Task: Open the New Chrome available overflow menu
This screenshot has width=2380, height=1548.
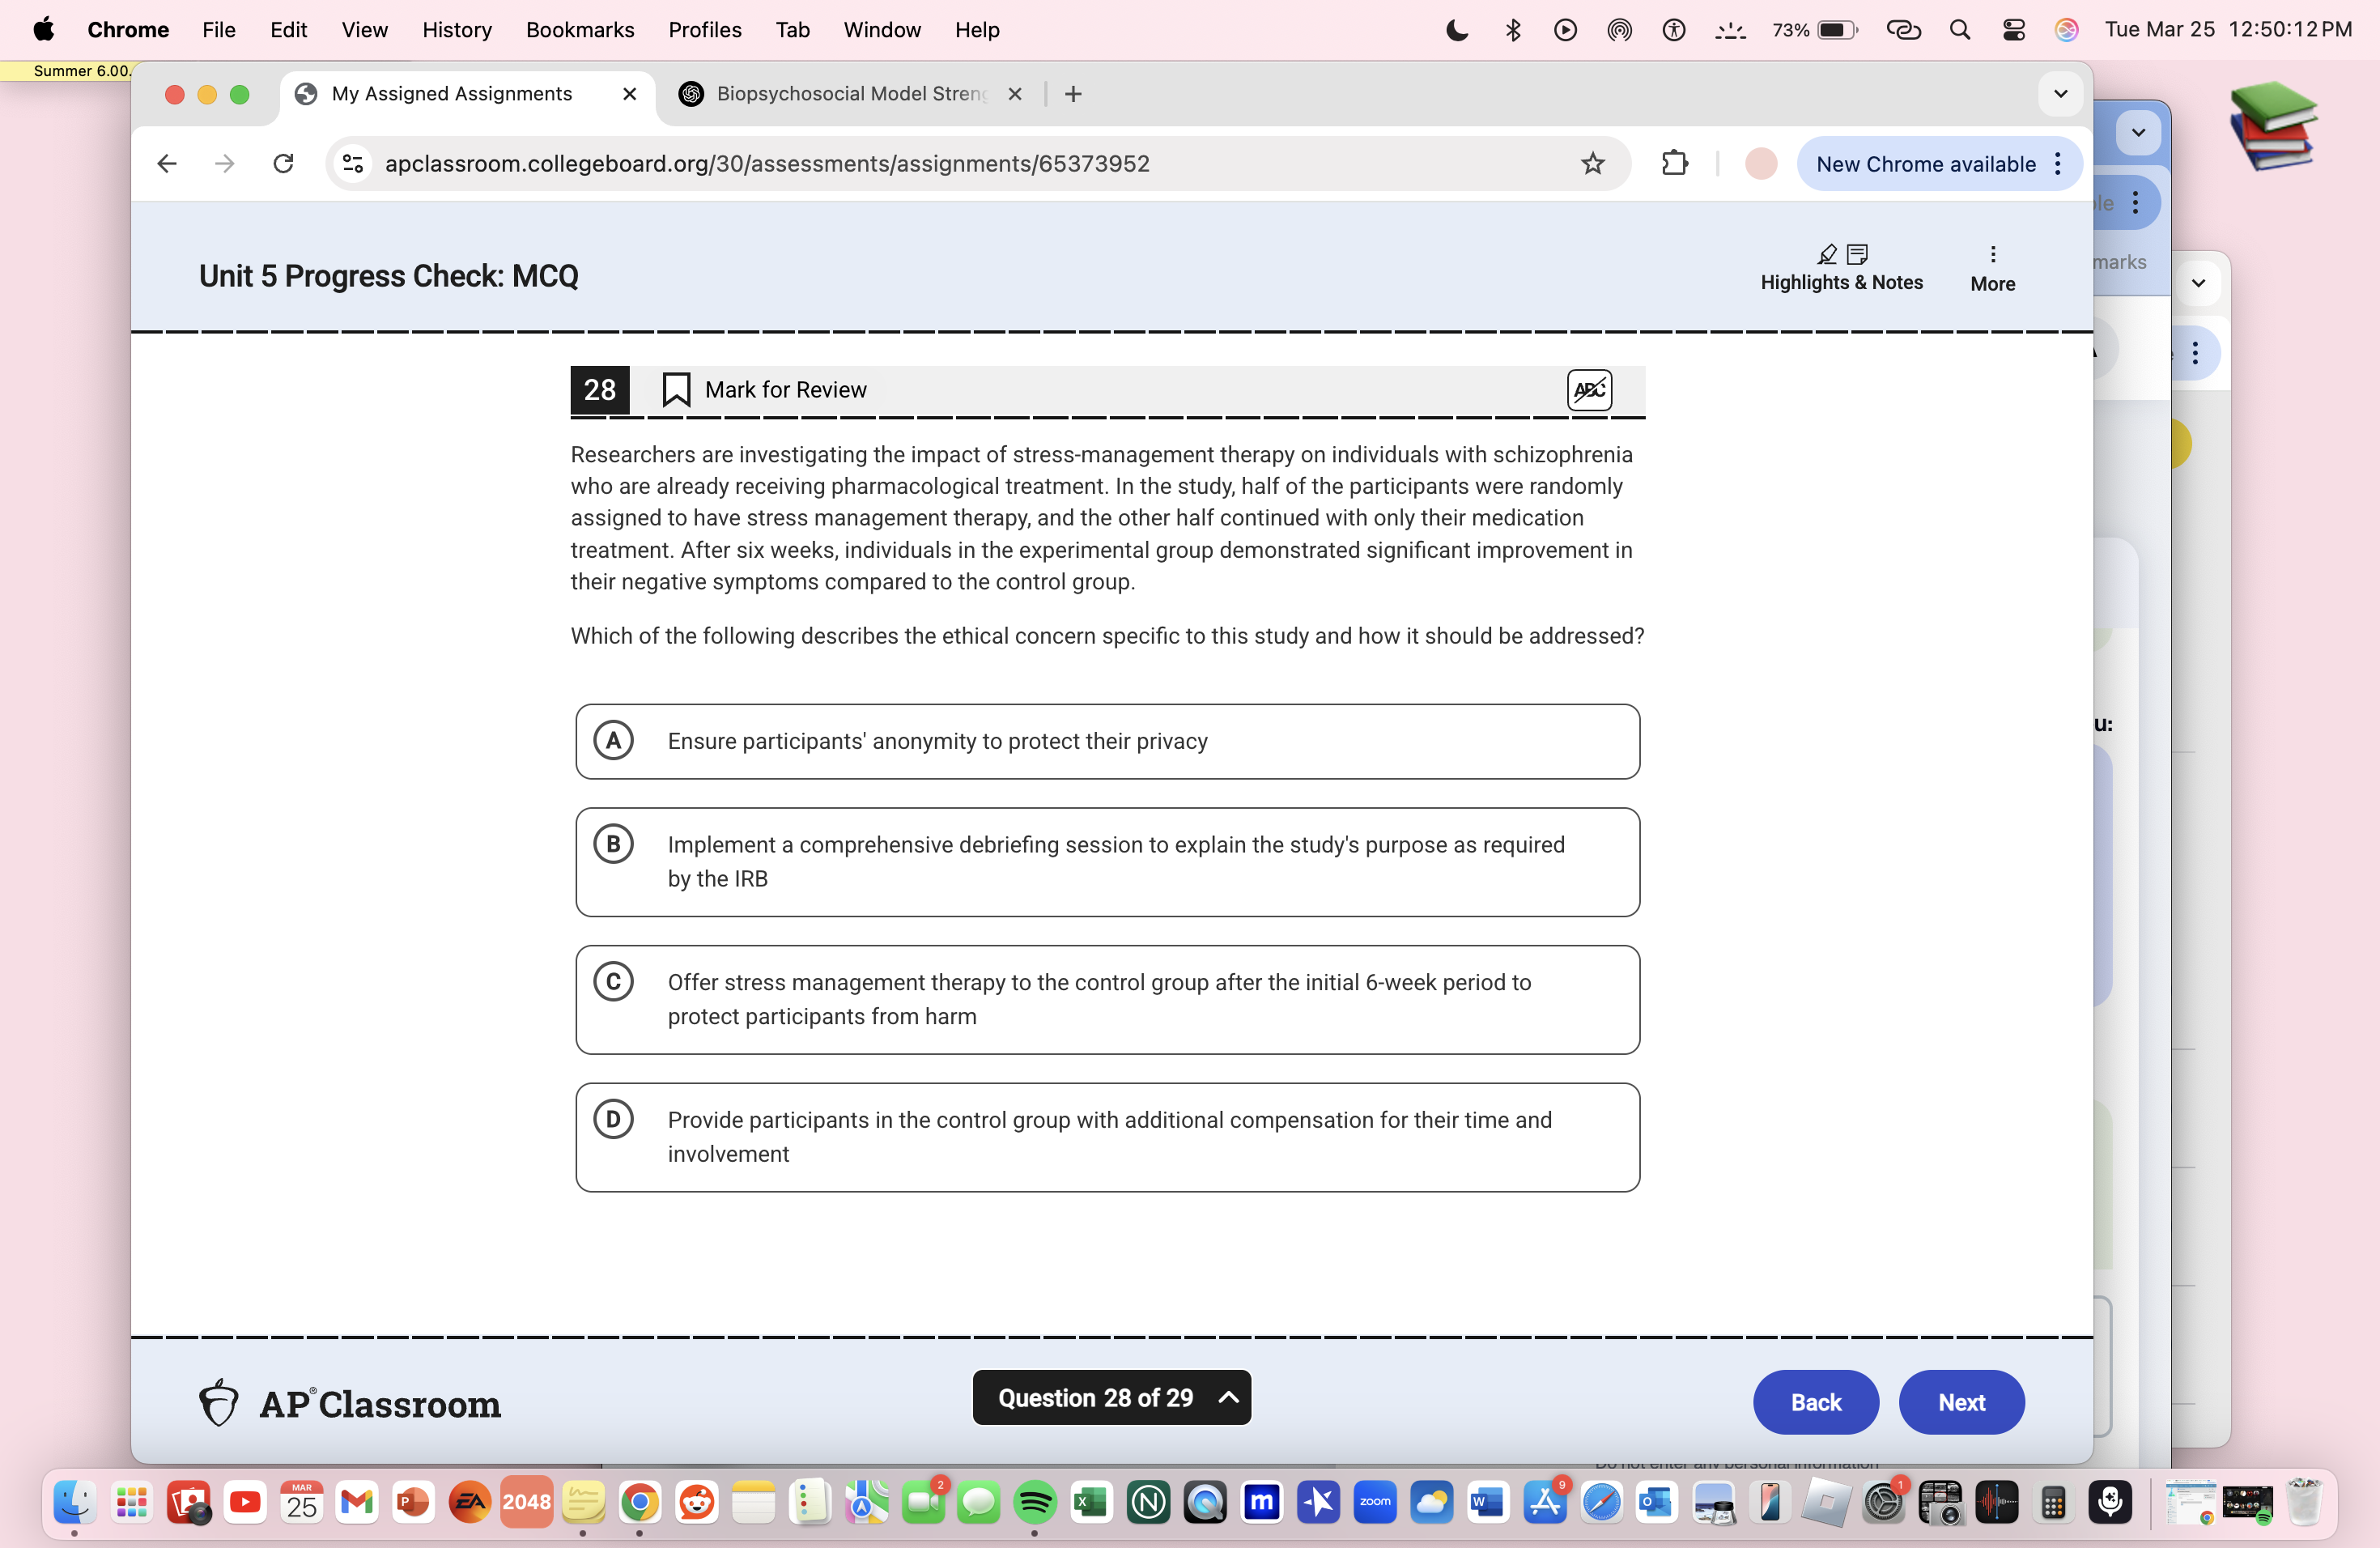Action: [2059, 164]
